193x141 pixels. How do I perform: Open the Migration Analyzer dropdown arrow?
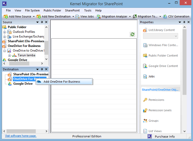point(130,17)
